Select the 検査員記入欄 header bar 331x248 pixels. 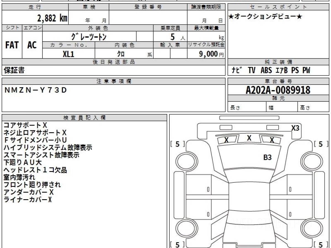pyautogui.click(x=84, y=118)
